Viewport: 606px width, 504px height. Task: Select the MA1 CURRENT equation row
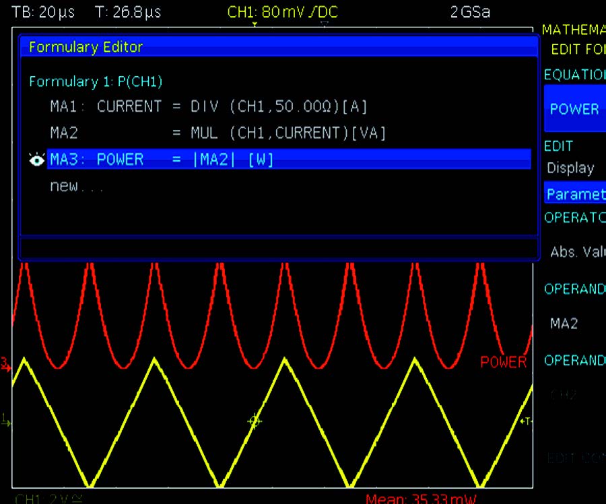click(209, 106)
